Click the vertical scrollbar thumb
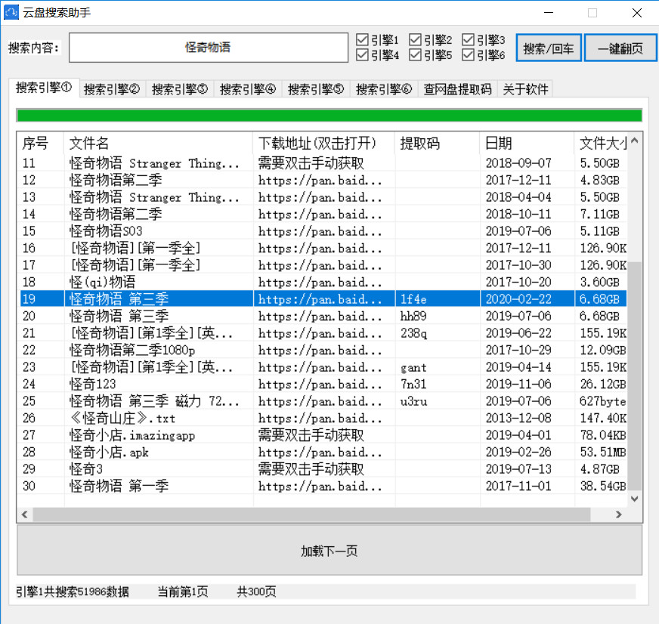 coord(635,376)
